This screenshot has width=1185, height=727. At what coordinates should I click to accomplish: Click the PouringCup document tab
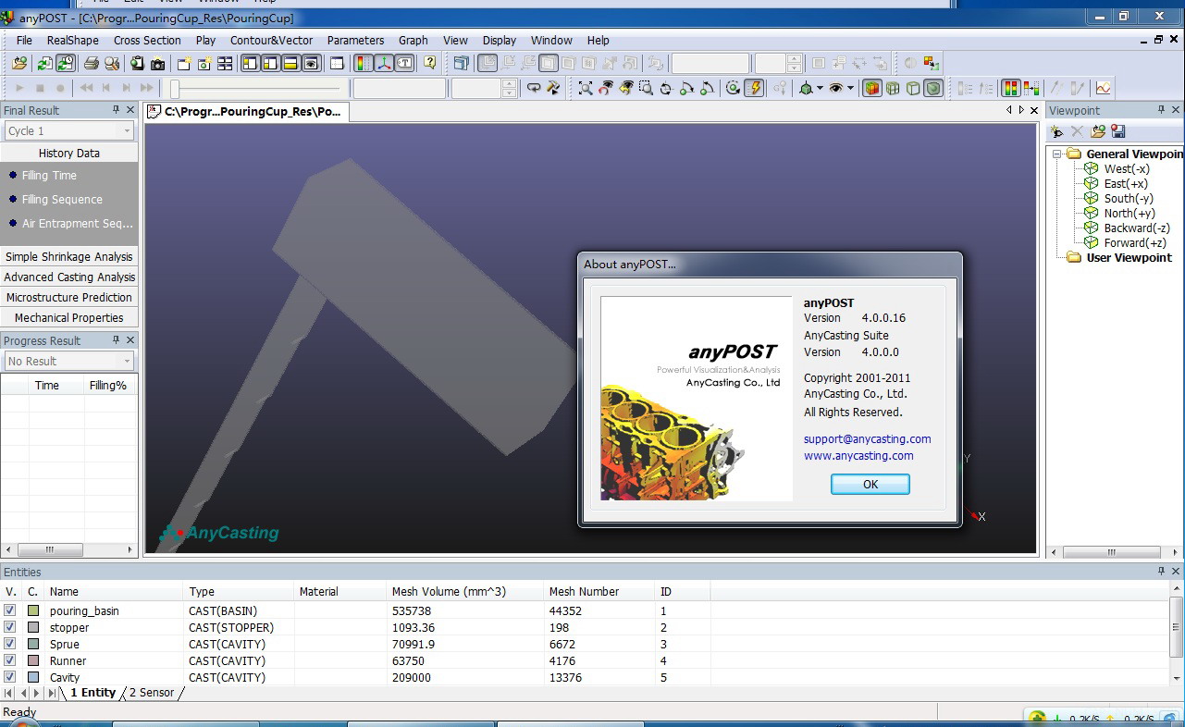(245, 111)
